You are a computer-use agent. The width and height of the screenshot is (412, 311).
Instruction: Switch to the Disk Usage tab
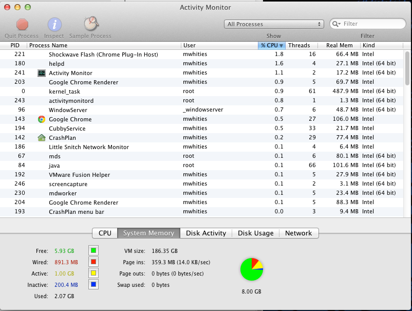coord(255,233)
